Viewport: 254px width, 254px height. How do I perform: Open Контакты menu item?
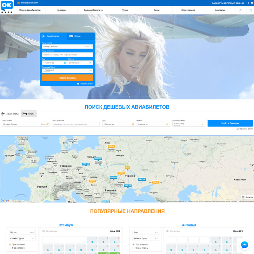[x=220, y=10]
